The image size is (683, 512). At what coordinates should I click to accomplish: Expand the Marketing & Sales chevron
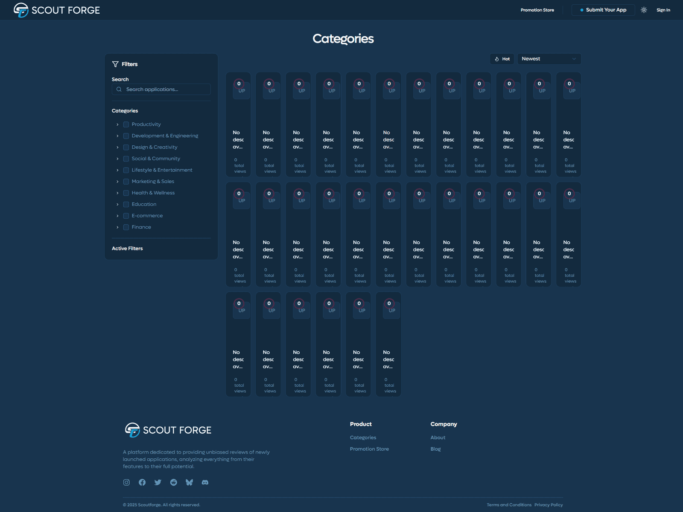117,182
